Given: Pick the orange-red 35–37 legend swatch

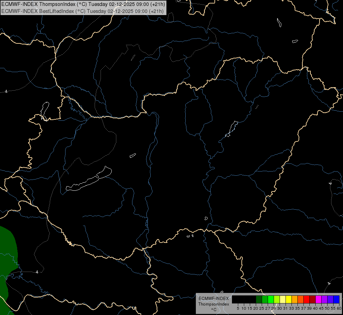Looking at the screenshot, I should (301, 299).
